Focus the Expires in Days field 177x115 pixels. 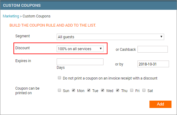80,62
